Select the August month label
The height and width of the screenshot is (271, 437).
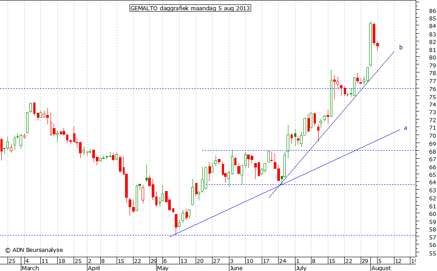click(381, 268)
